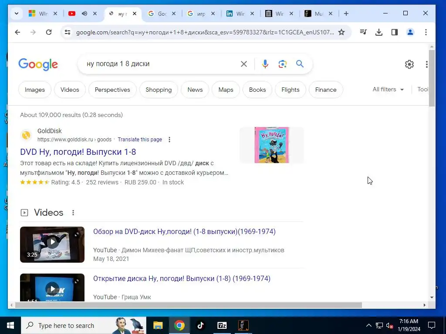Play the 3:25 video thumbnail
The width and height of the screenshot is (446, 334).
(x=52, y=244)
